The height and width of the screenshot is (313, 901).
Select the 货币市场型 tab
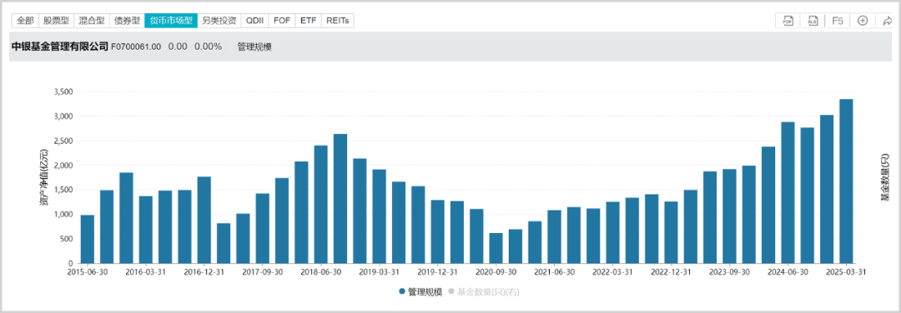coord(171,21)
